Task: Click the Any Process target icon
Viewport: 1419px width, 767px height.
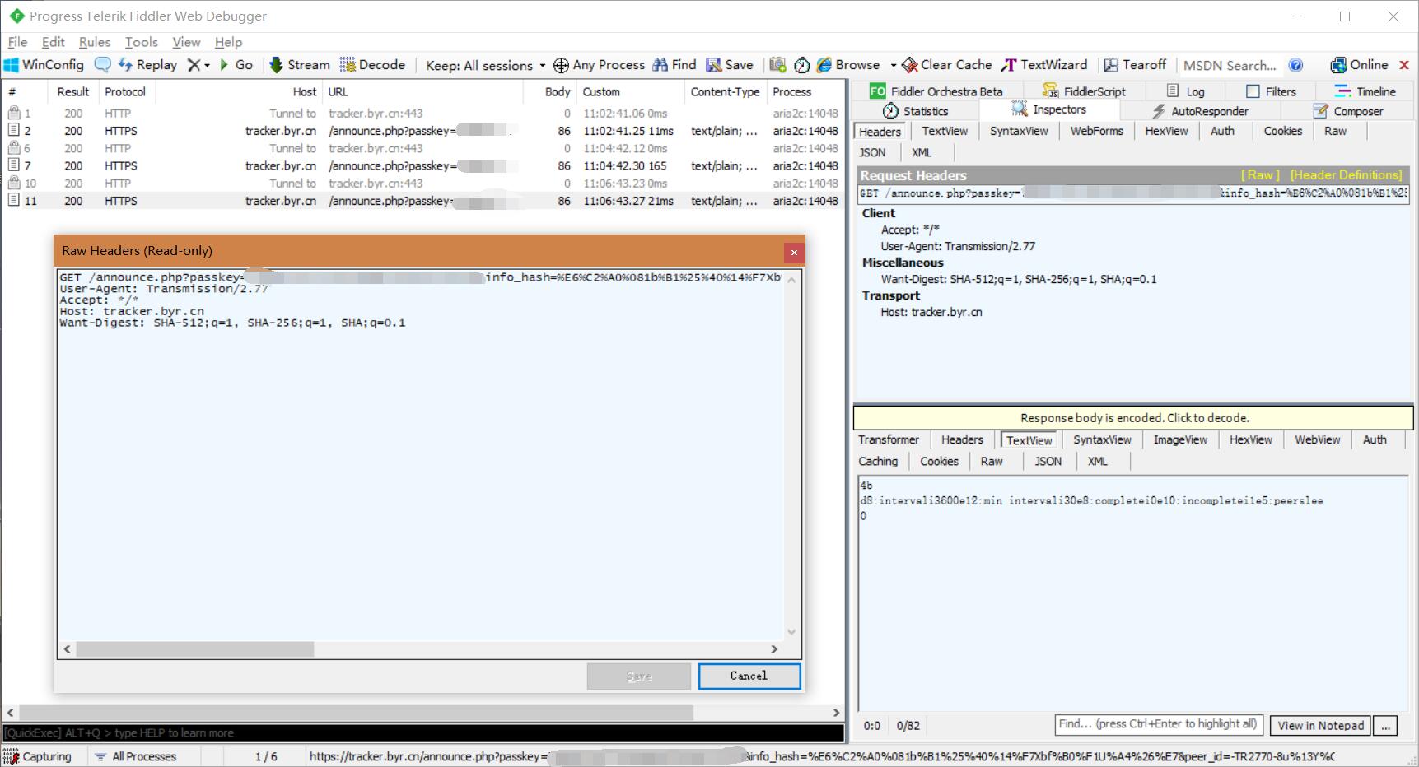Action: (x=561, y=65)
